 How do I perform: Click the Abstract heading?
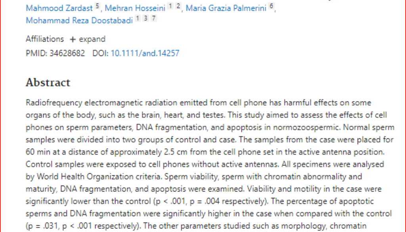(x=48, y=82)
